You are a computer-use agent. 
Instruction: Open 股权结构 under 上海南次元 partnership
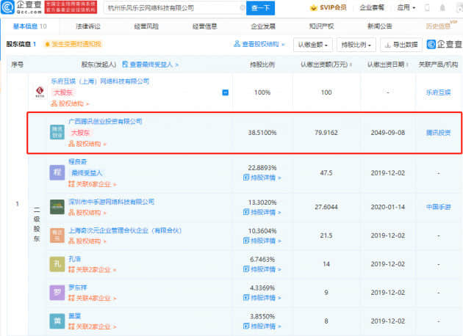pyautogui.click(x=87, y=241)
